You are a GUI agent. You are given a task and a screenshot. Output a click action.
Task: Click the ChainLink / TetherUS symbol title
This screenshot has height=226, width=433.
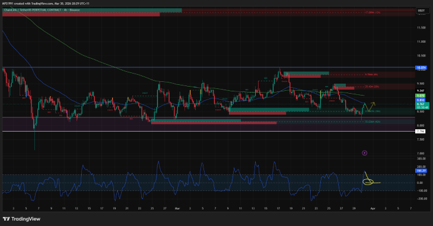(x=42, y=10)
